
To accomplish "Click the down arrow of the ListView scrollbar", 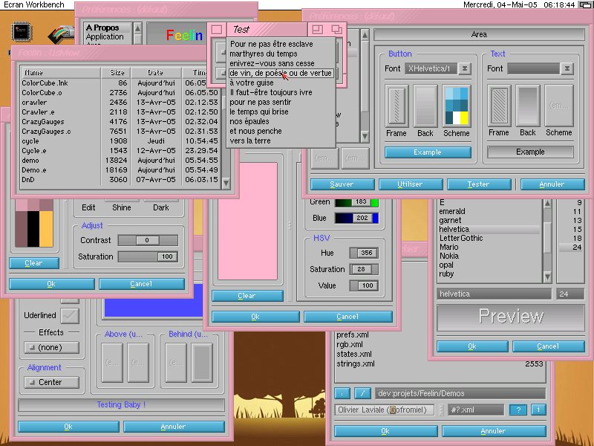I will coord(226,184).
